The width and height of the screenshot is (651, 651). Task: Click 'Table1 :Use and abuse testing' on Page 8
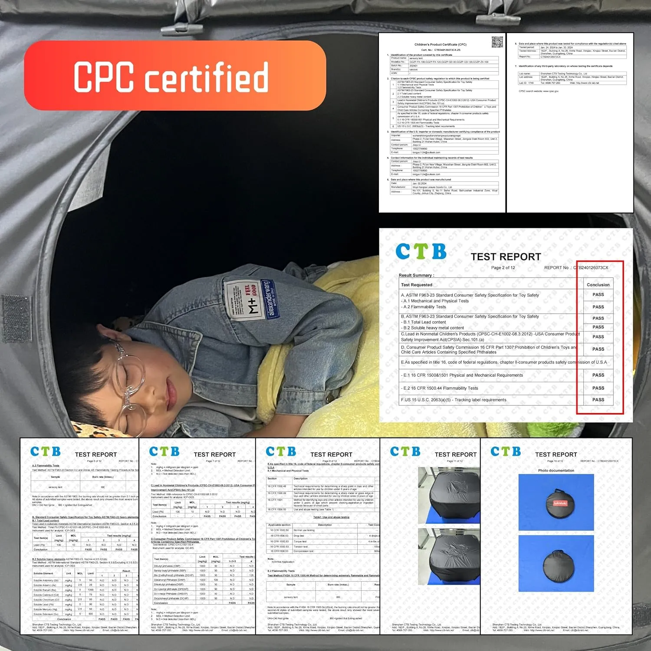pos(331,517)
